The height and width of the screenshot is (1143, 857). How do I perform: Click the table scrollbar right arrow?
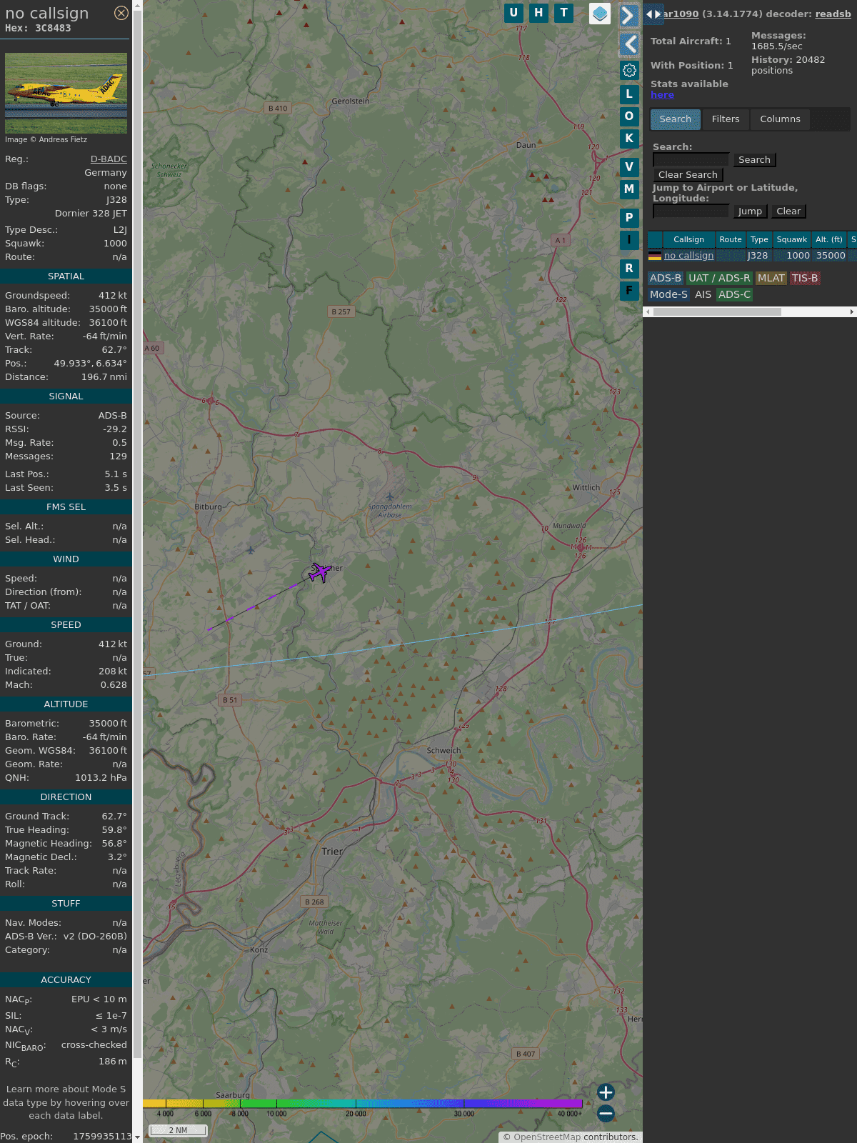click(852, 312)
